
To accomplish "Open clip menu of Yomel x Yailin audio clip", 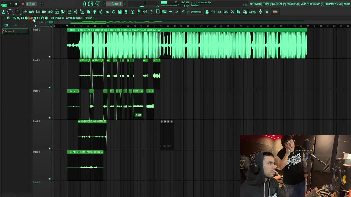I will (69, 30).
